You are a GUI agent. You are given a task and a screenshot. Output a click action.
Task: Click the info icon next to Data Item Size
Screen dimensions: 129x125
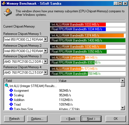point(11,109)
